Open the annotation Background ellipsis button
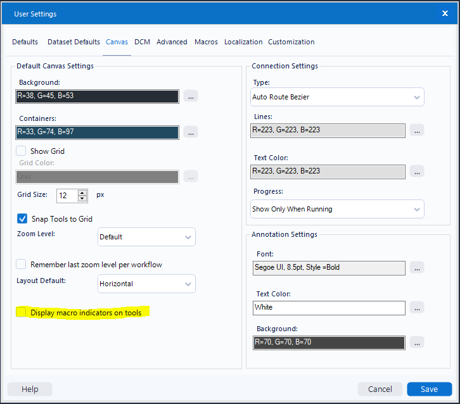The width and height of the screenshot is (460, 404). pos(416,343)
